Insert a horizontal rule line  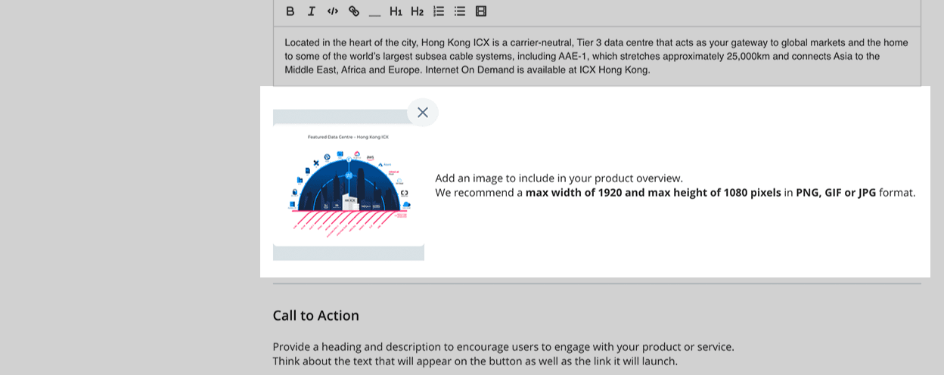click(374, 12)
